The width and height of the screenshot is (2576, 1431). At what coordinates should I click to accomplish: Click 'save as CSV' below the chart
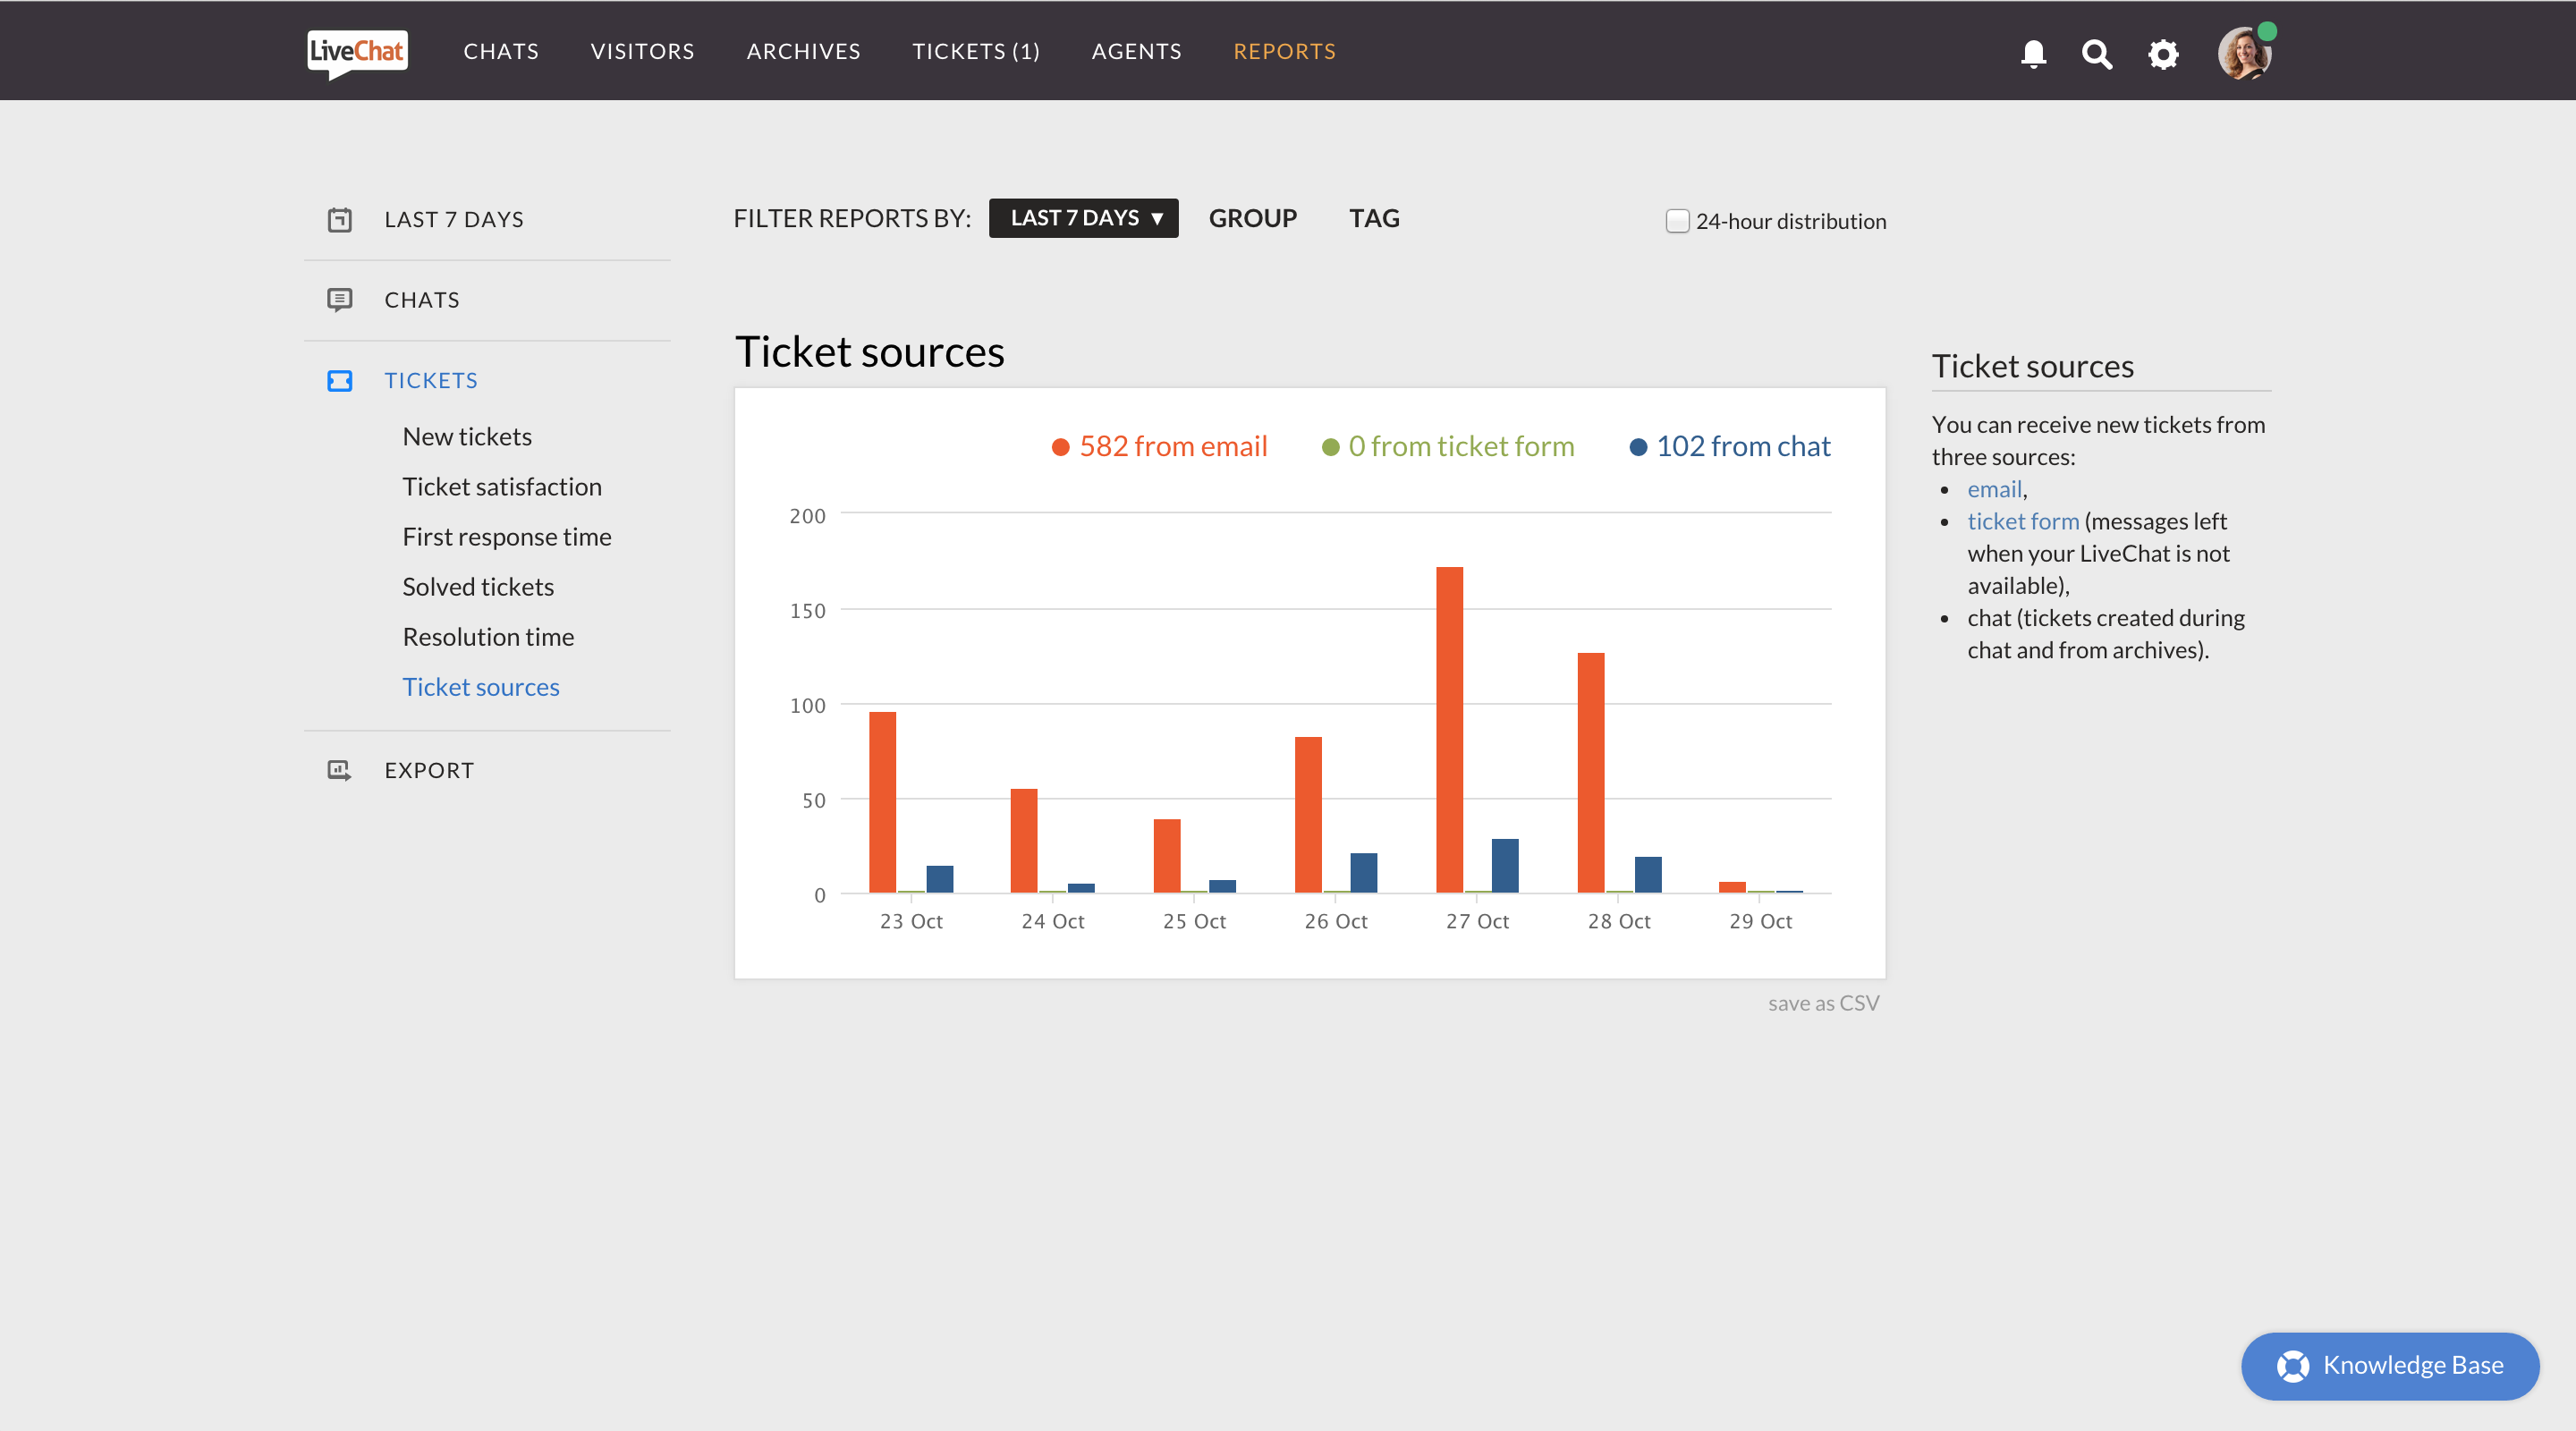tap(1823, 1002)
